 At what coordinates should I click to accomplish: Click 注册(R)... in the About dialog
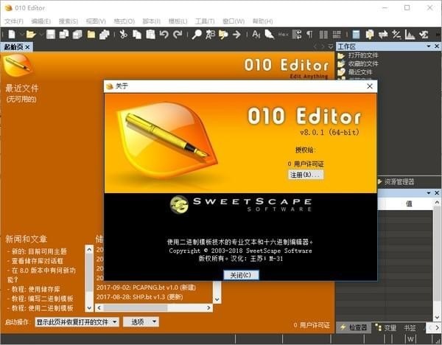click(305, 175)
